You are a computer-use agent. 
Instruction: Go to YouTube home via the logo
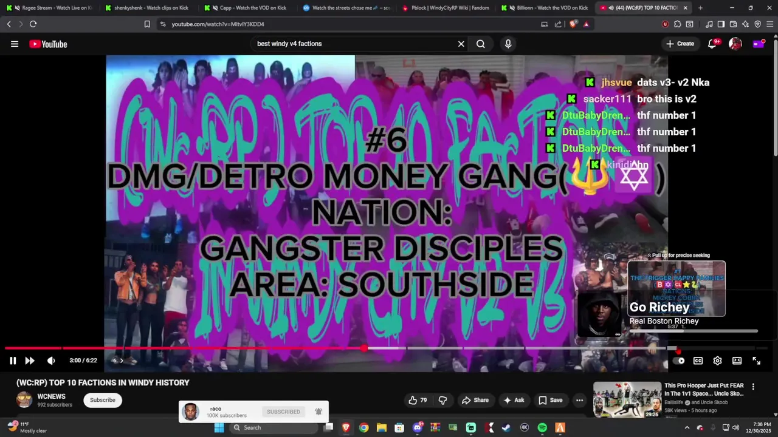click(x=48, y=44)
